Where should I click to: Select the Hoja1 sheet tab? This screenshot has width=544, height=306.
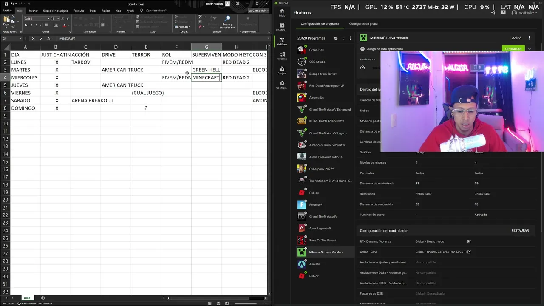(28, 298)
